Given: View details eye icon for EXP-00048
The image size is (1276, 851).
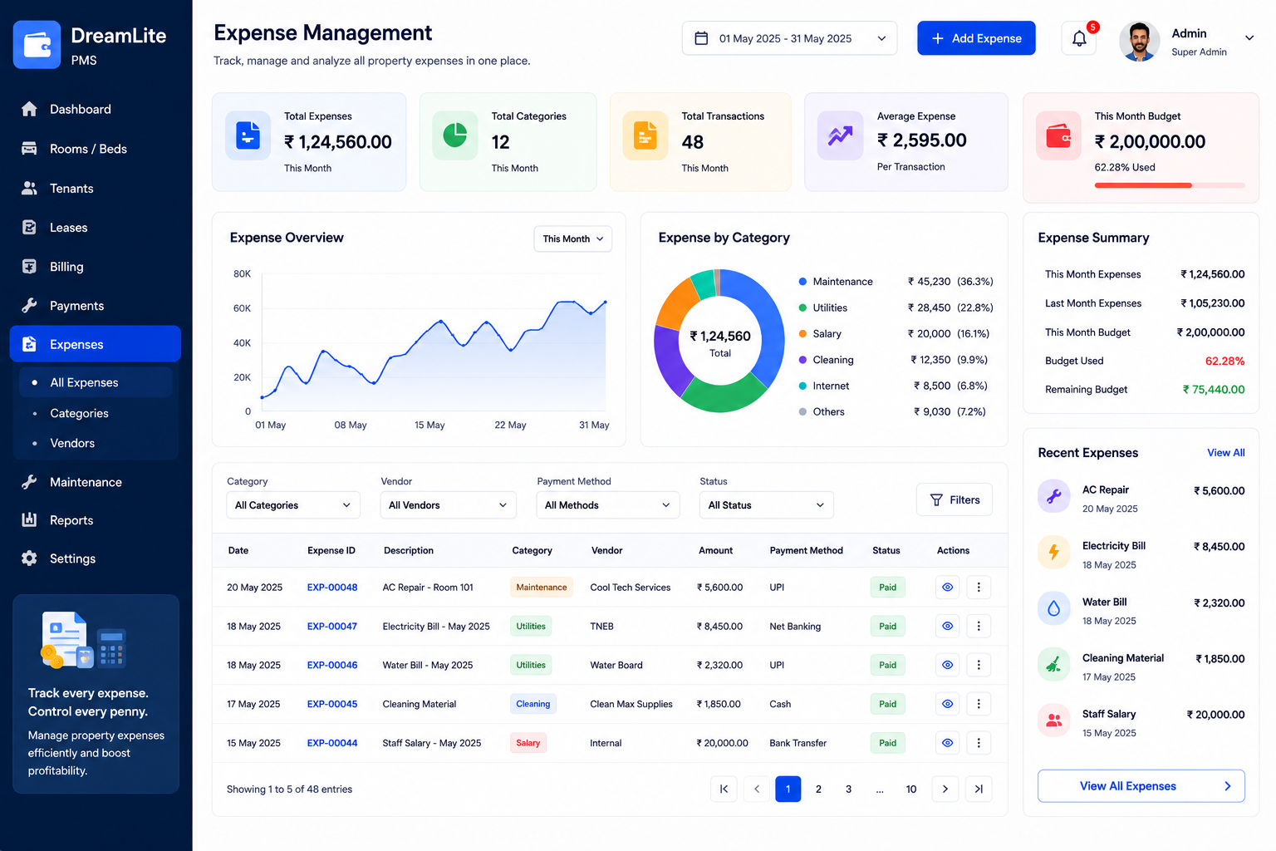Looking at the screenshot, I should point(947,588).
